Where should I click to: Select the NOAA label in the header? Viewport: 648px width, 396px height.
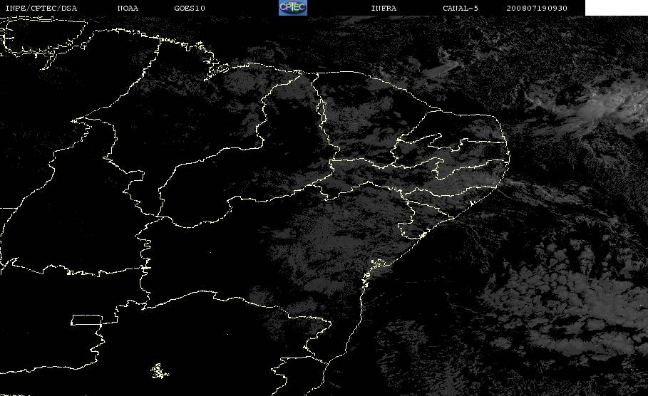[128, 9]
